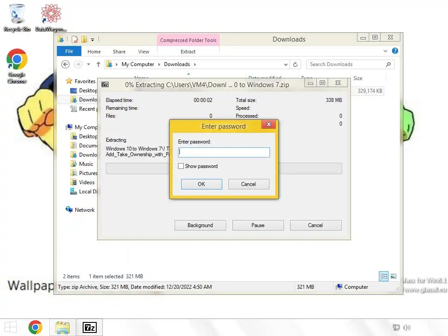
Task: Open Pictures in the navigation pane
Action: [84, 173]
